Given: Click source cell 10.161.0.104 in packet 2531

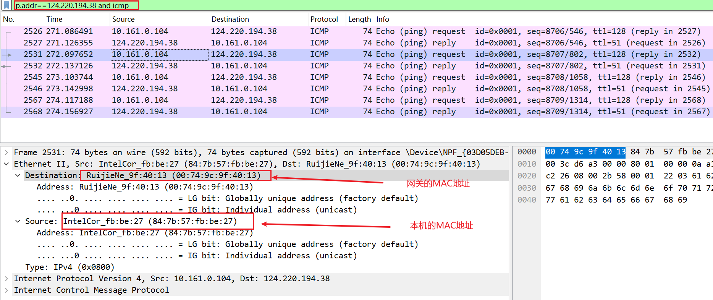Looking at the screenshot, I should (160, 55).
